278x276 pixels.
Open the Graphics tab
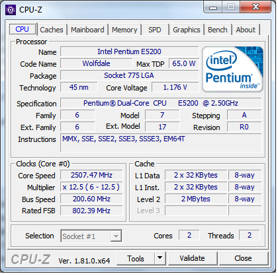187,30
